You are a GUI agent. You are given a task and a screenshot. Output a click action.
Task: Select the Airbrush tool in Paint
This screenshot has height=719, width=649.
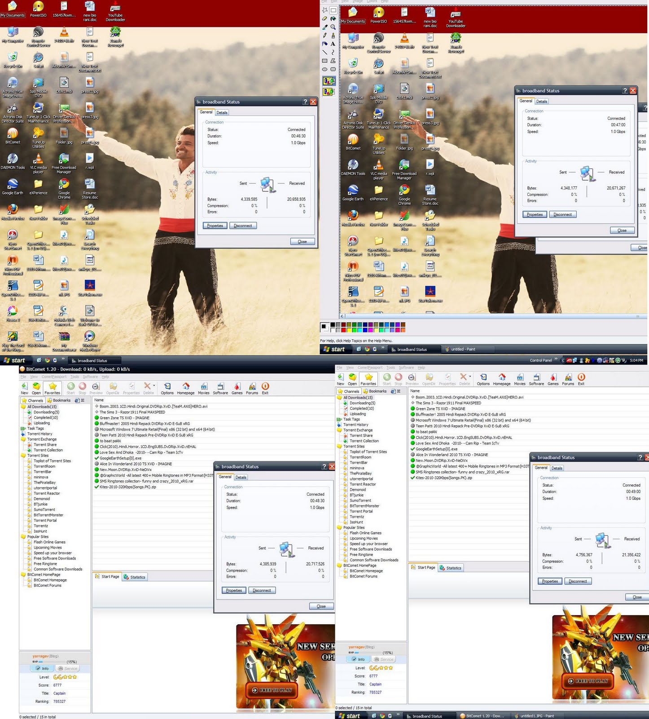click(x=324, y=44)
